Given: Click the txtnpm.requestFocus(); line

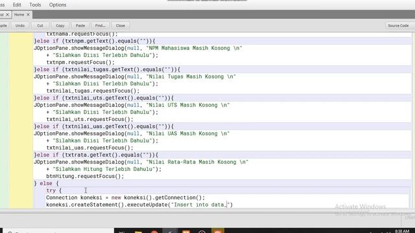Looking at the screenshot, I should pyautogui.click(x=80, y=62).
